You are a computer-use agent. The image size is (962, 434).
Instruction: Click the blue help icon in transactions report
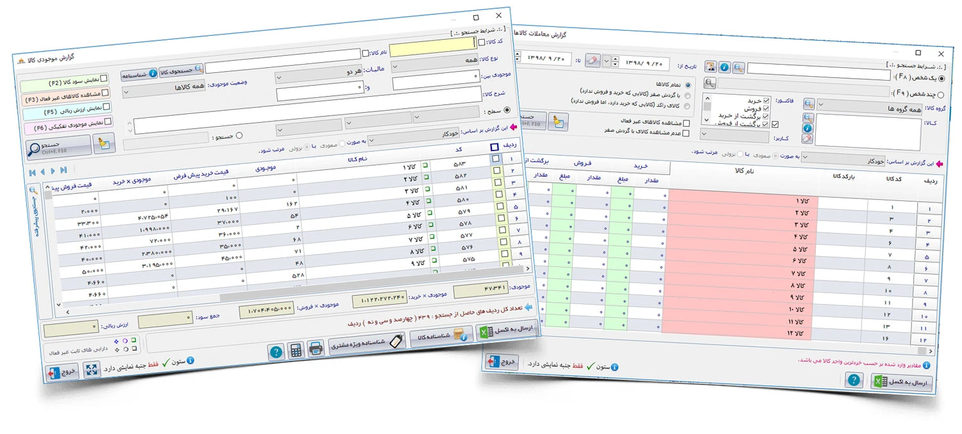coord(724,67)
